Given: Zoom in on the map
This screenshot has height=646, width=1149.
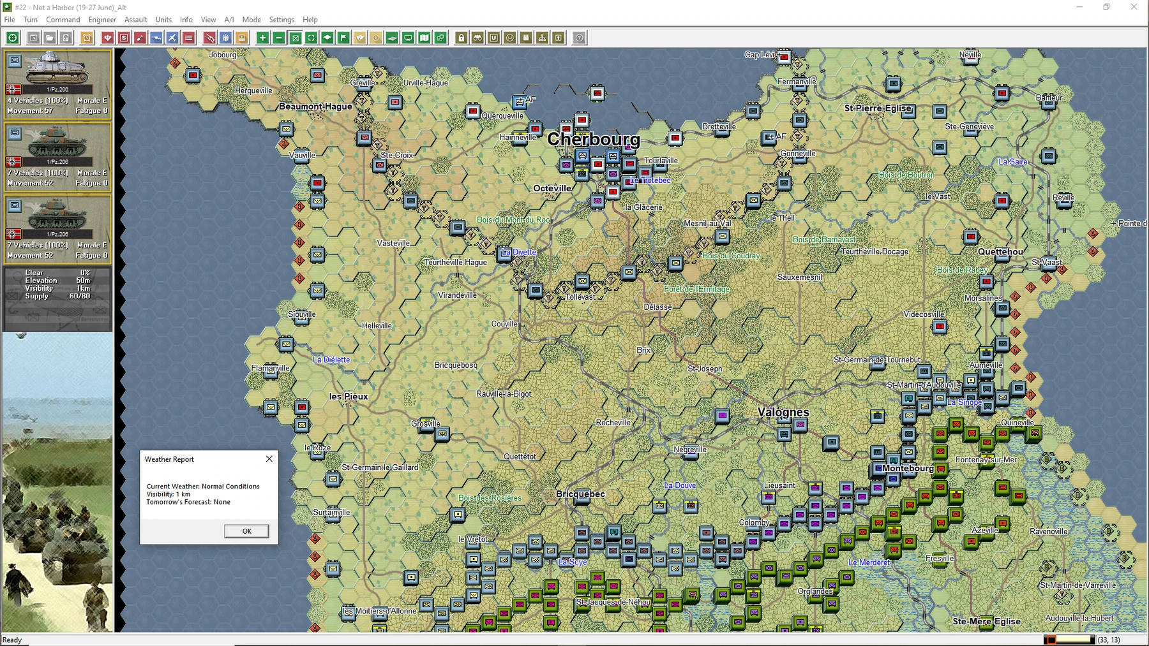Looking at the screenshot, I should click(262, 38).
